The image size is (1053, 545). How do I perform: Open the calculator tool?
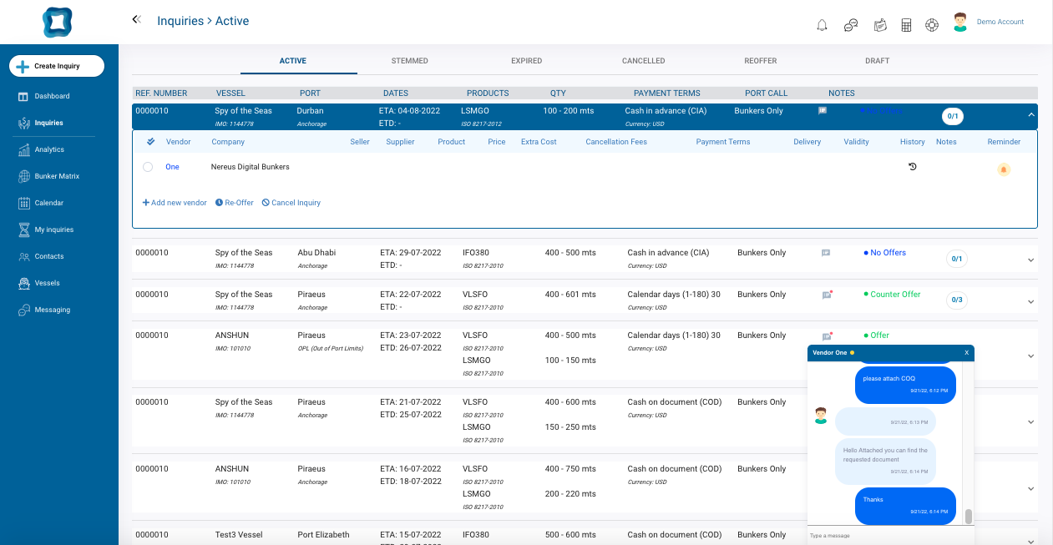coord(906,25)
